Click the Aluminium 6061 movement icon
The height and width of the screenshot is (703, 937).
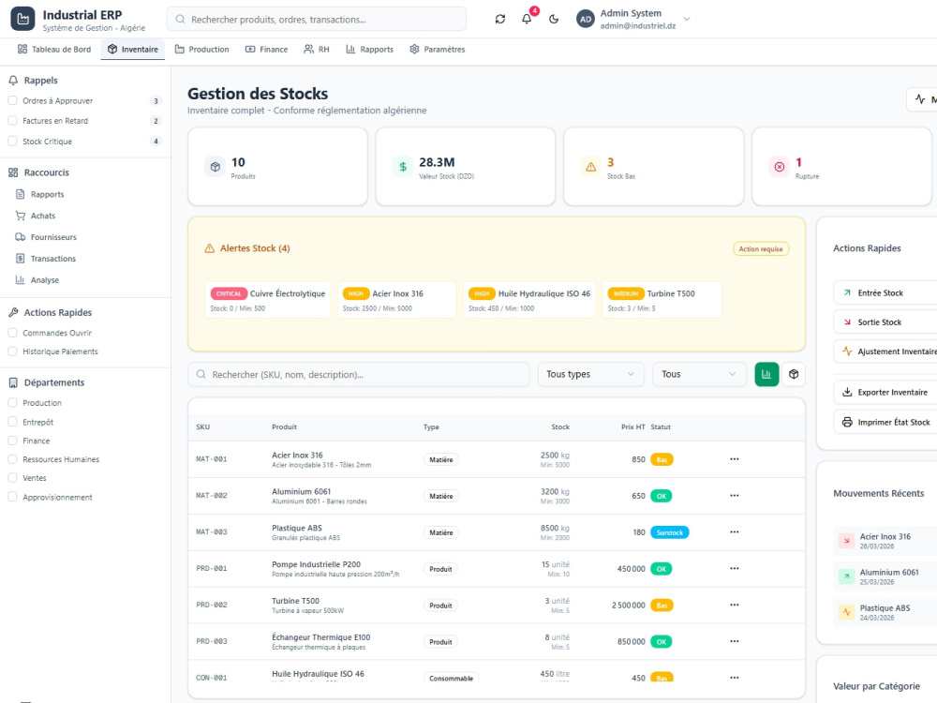pos(847,576)
